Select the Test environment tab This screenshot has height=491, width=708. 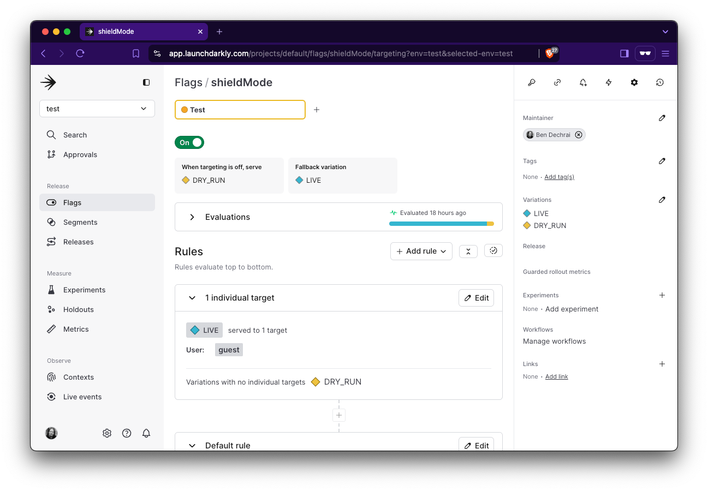click(240, 110)
